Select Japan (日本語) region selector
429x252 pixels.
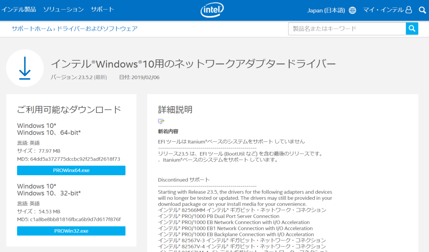point(326,10)
